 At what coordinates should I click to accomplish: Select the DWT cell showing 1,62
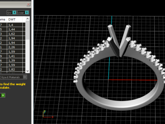[x=15, y=34]
